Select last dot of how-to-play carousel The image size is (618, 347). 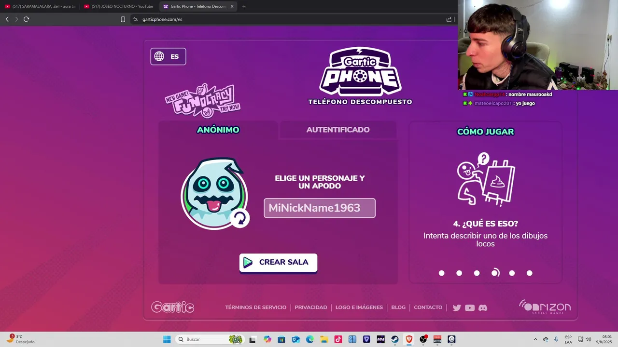[529, 273]
